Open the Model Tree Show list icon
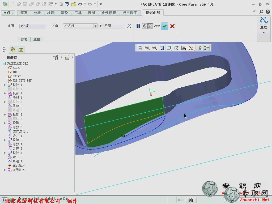The width and height of the screenshot is (272, 204). [x=67, y=57]
